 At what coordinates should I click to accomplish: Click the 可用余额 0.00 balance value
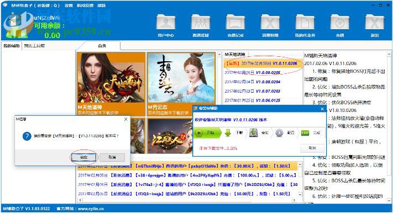[53, 35]
